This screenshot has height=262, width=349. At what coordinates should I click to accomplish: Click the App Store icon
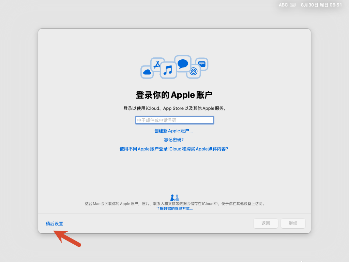click(x=157, y=64)
